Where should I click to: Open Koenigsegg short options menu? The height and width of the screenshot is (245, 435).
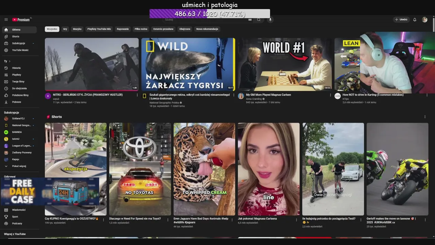click(103, 220)
